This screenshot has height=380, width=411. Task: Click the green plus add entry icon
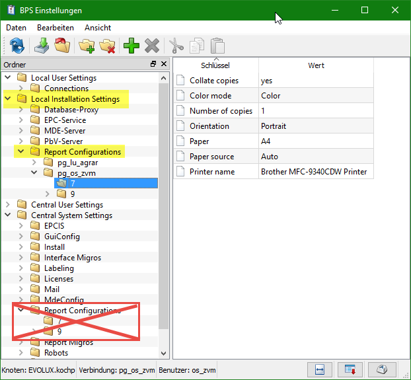click(x=131, y=46)
